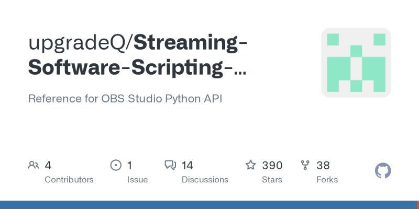Click the contributors people icon

(34, 165)
